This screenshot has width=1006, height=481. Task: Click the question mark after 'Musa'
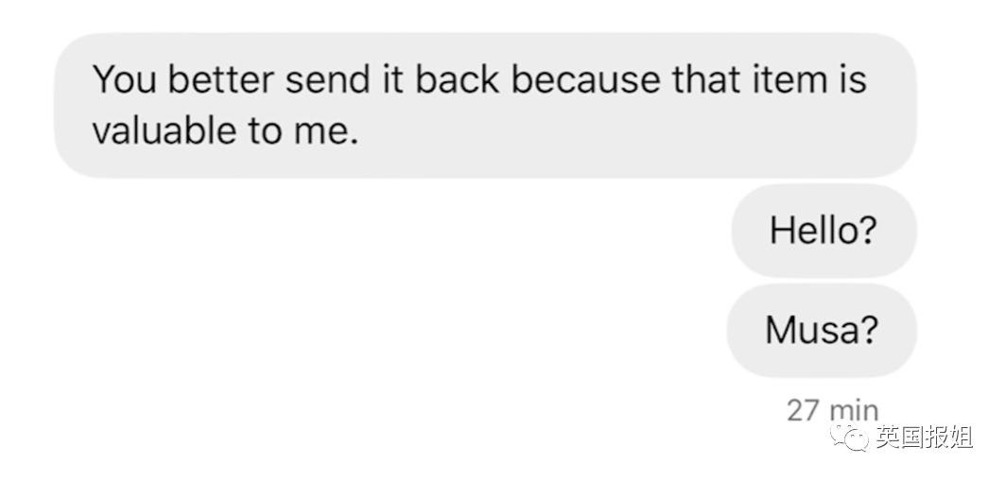pyautogui.click(x=867, y=331)
